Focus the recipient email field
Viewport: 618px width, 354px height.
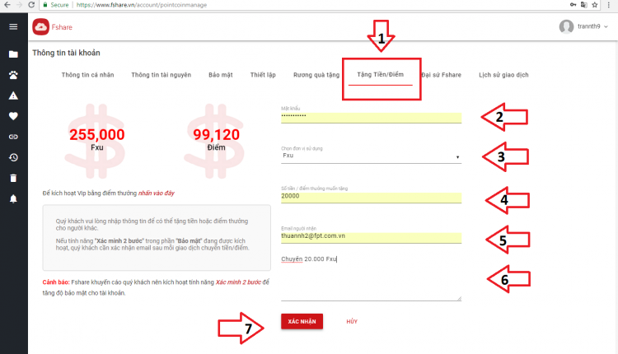pos(371,237)
